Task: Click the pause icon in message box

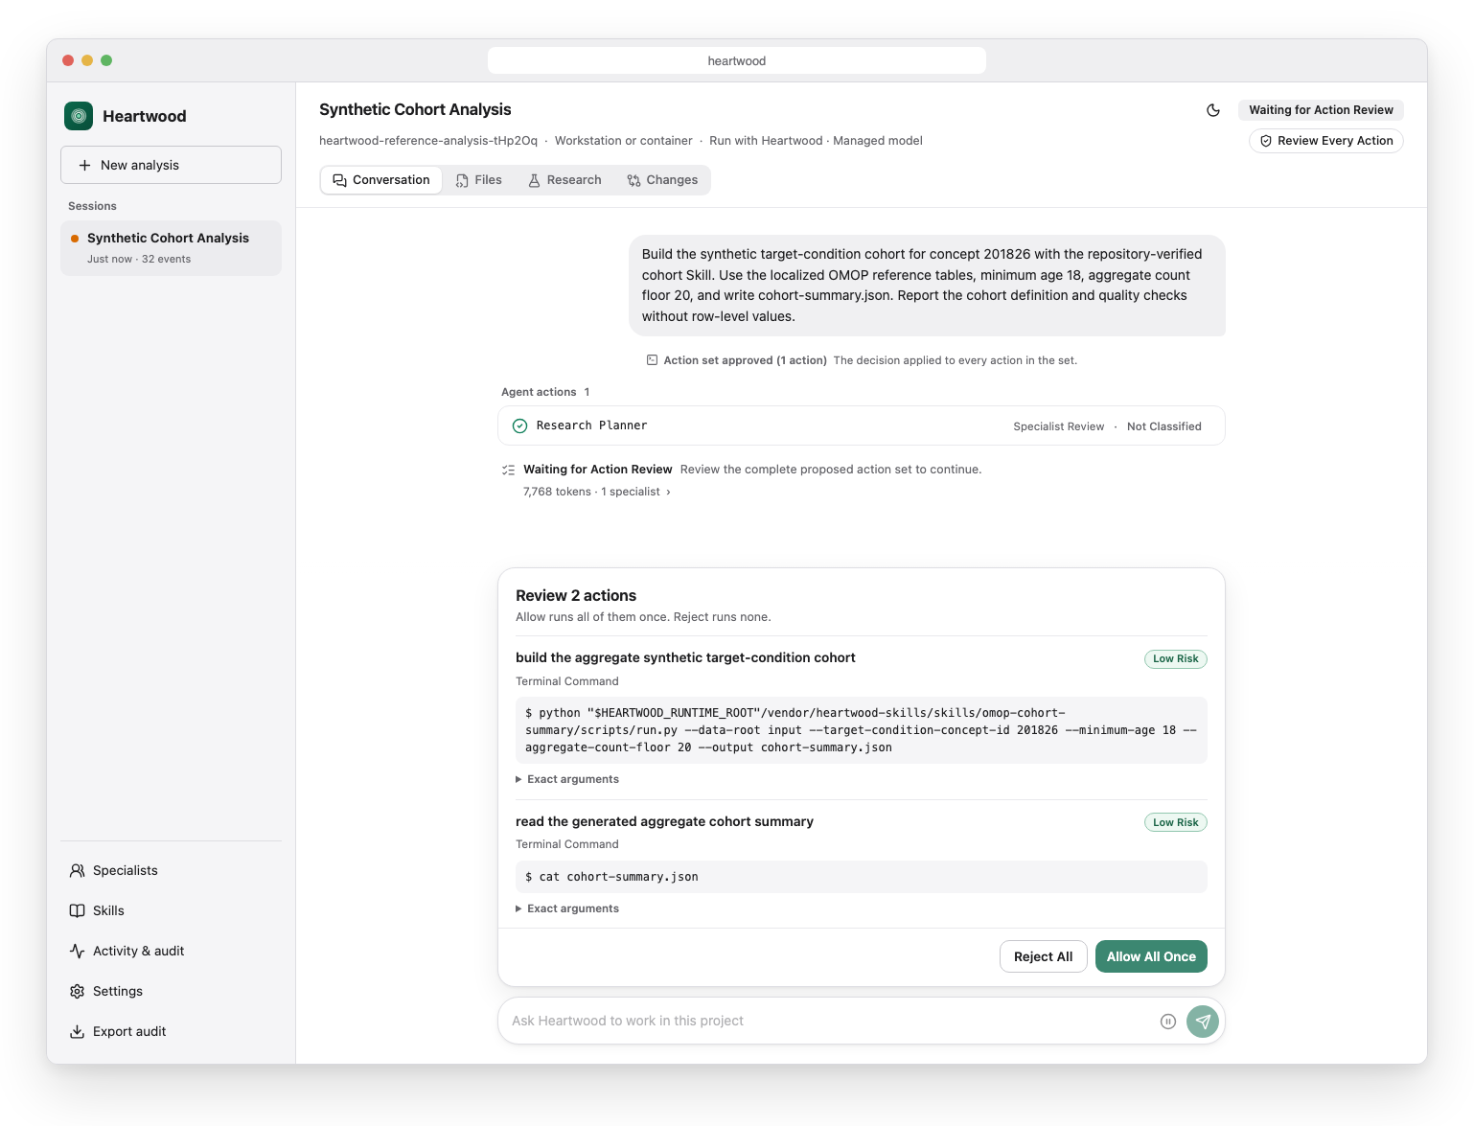Action: click(1168, 1022)
